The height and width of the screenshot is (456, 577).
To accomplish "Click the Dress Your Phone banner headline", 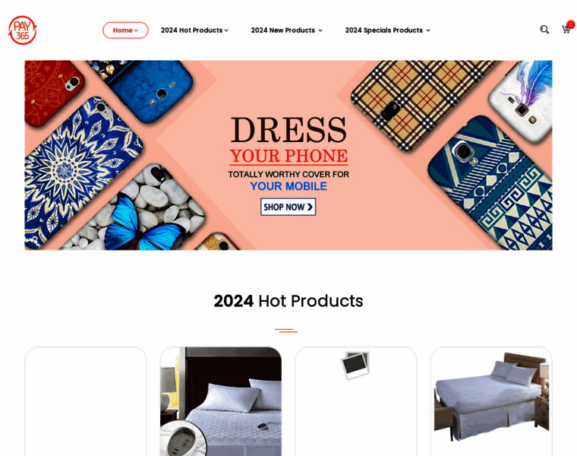I will (x=288, y=141).
